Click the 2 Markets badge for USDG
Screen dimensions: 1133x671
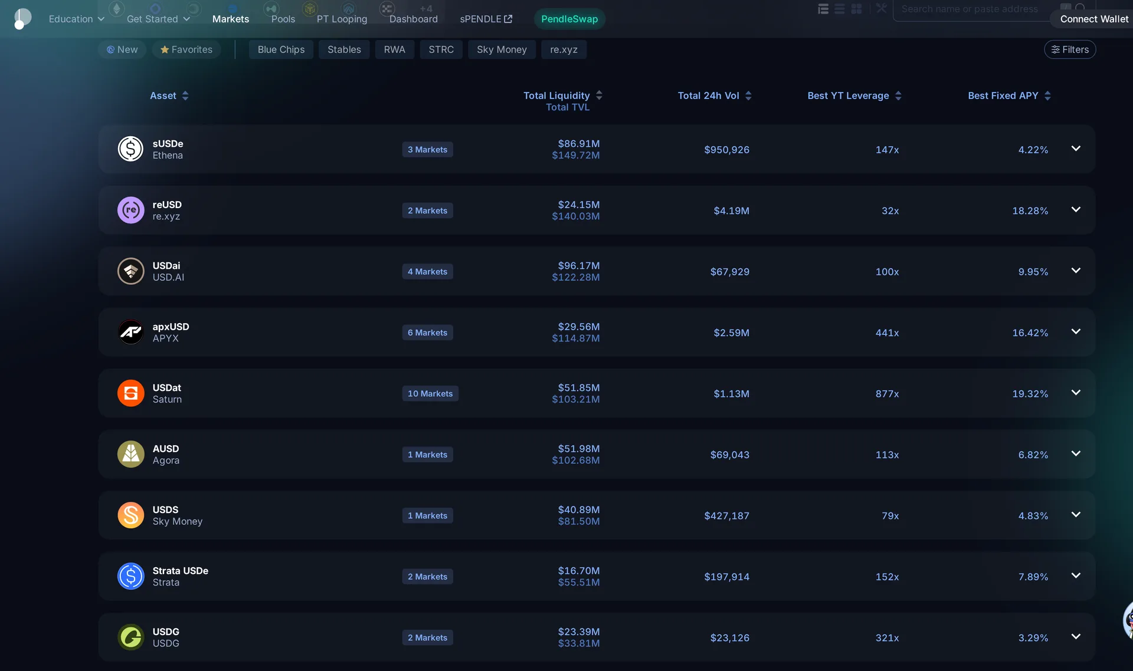(427, 638)
